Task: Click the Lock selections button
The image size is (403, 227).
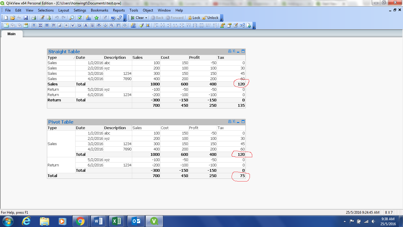Action: coord(194,18)
